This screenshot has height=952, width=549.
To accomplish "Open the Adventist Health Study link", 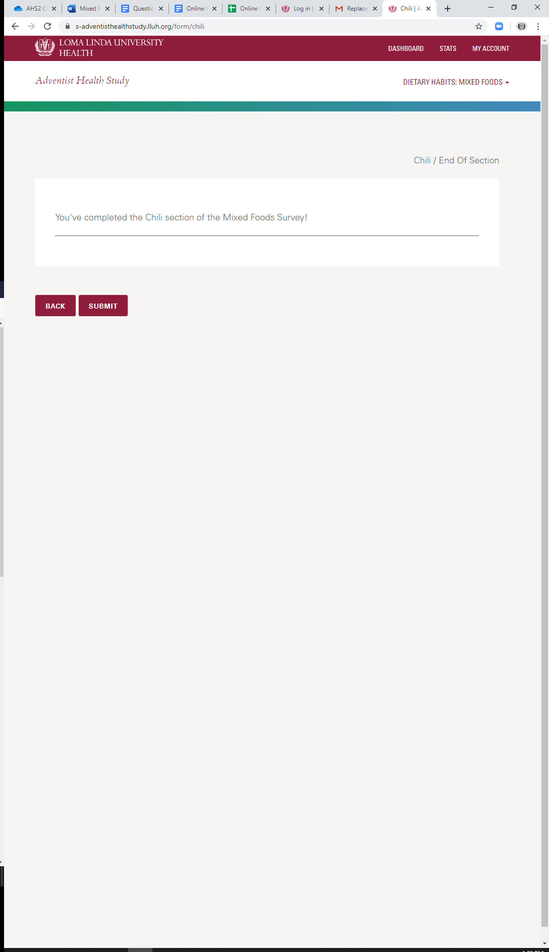I will coord(82,81).
